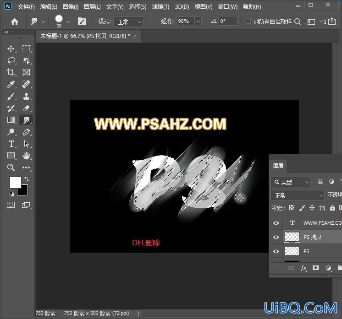Add a layer style with fx button
Viewport: 342px width, 319px height.
[303, 268]
